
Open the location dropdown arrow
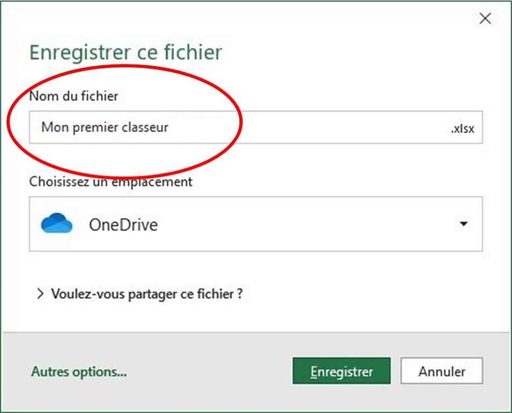click(x=464, y=224)
